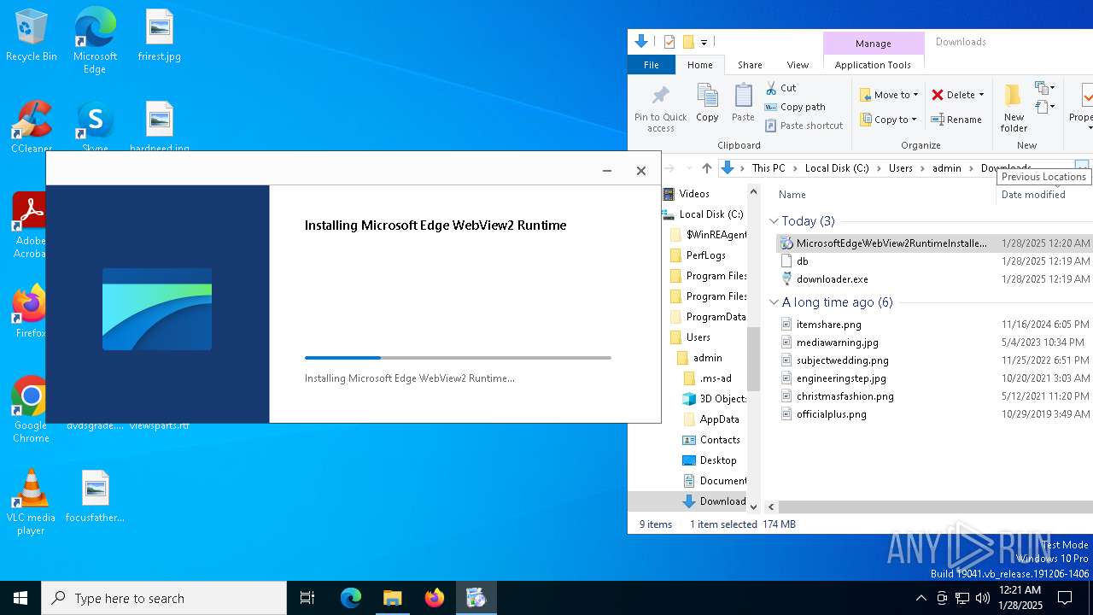Screen dimensions: 1093x615
Task: Collapse the Today group
Action: (x=774, y=221)
